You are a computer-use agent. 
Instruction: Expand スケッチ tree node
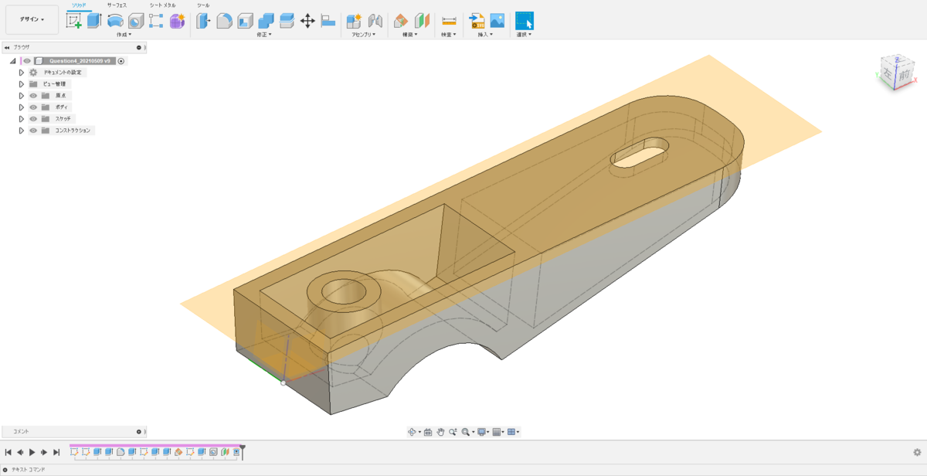point(22,119)
